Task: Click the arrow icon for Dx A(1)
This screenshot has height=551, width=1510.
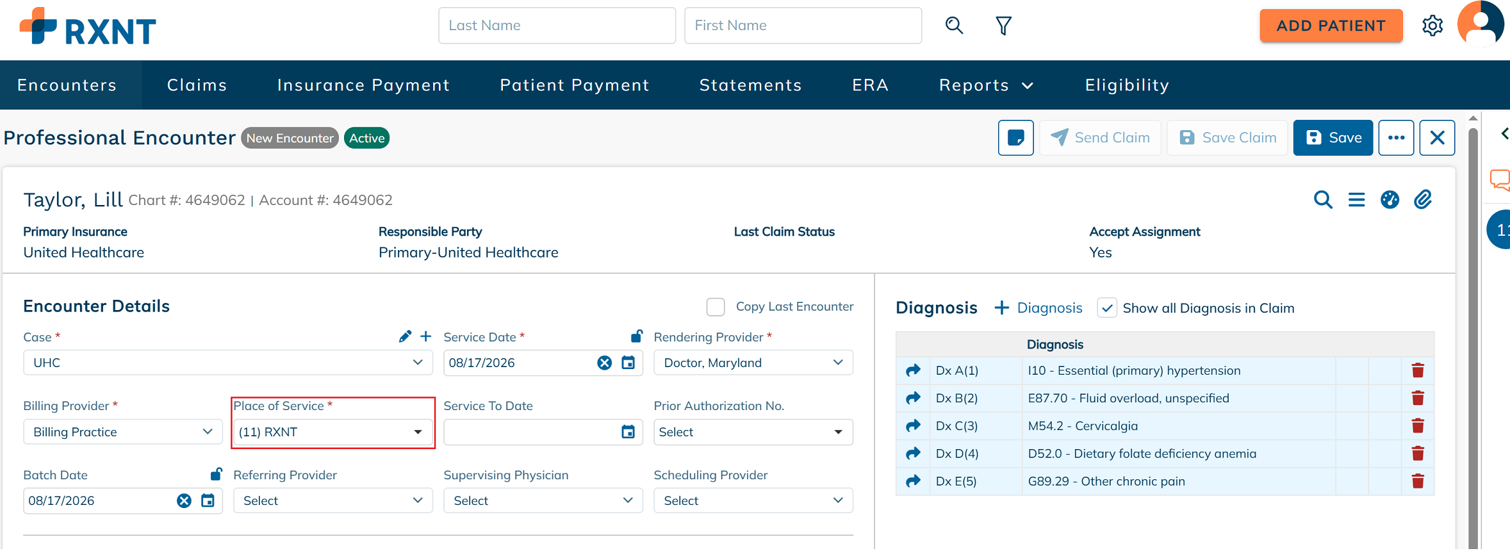Action: (914, 370)
